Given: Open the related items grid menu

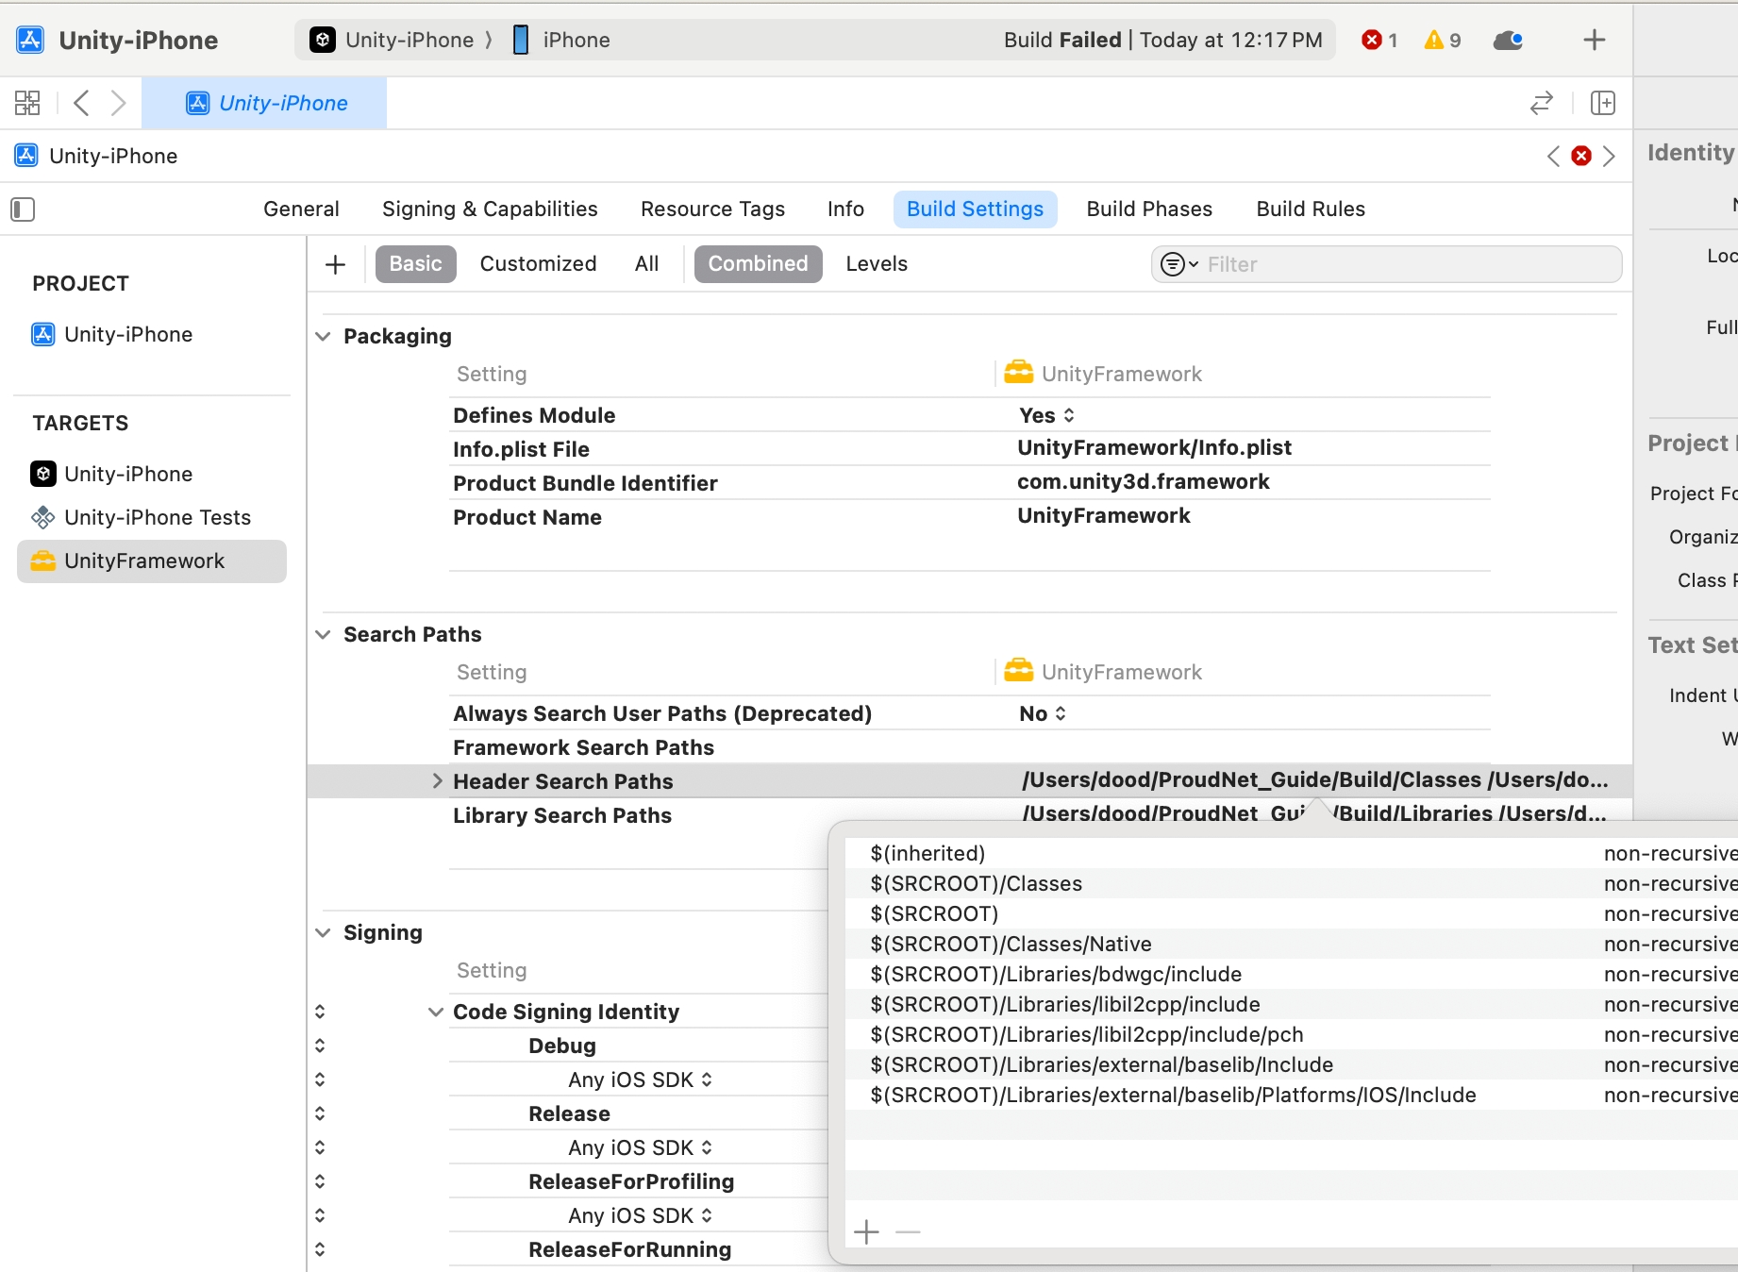Looking at the screenshot, I should 27,103.
